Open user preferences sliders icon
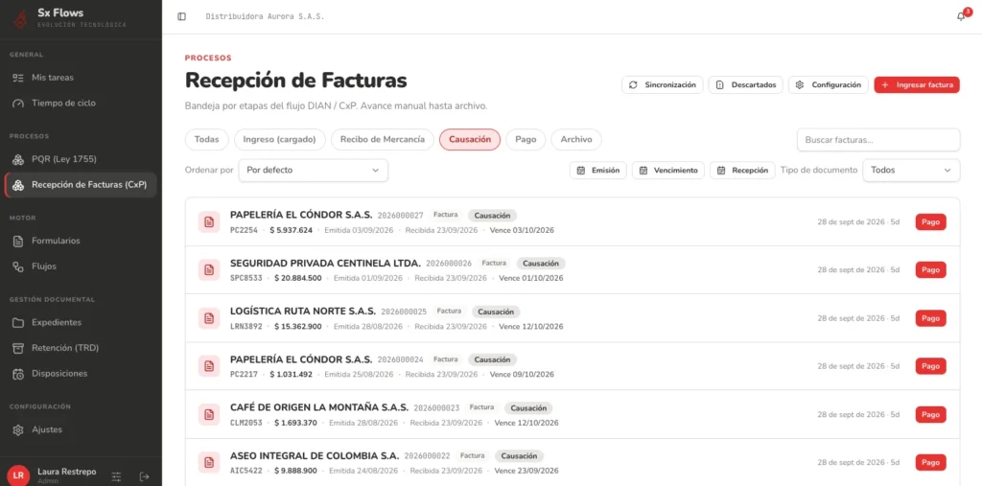 pyautogui.click(x=116, y=476)
